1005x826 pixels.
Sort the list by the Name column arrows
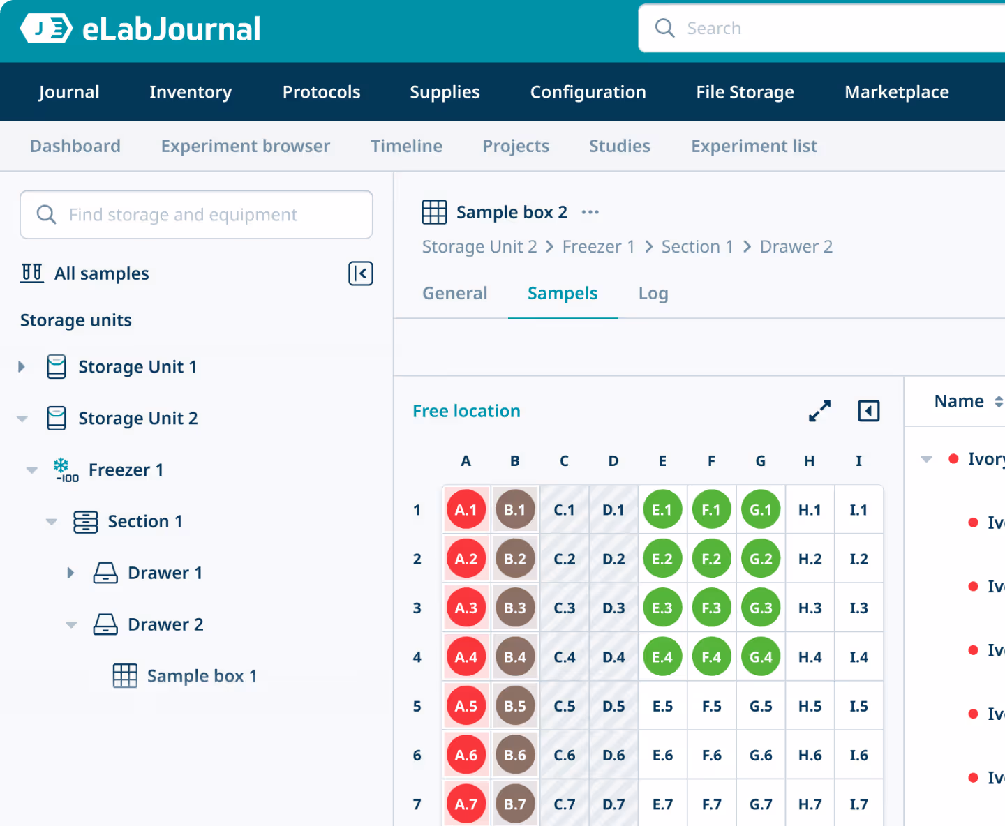[x=999, y=401]
